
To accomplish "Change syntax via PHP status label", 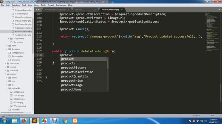I will pyautogui.click(x=212, y=116).
